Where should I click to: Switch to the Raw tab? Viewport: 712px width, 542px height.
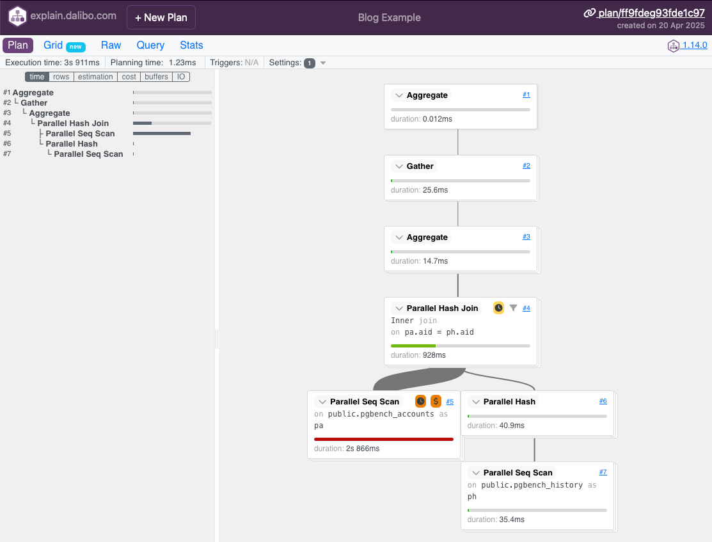pyautogui.click(x=111, y=45)
